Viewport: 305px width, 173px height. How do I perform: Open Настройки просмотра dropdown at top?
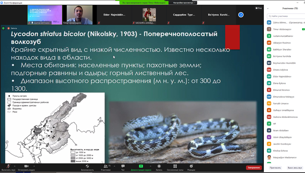[185, 3]
